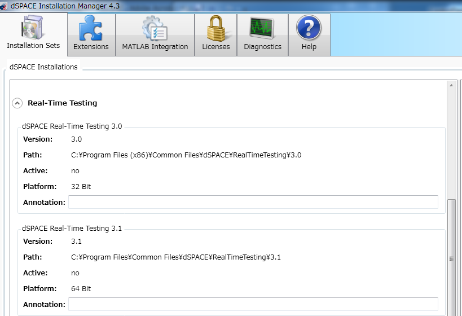Viewport: 462px width, 316px height.
Task: Click the Extensions puzzle piece icon
Action: tap(91, 28)
